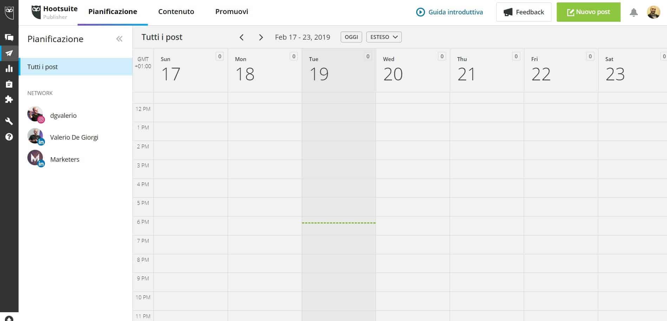Open the ESTESO view dropdown
This screenshot has width=667, height=321.
click(384, 37)
